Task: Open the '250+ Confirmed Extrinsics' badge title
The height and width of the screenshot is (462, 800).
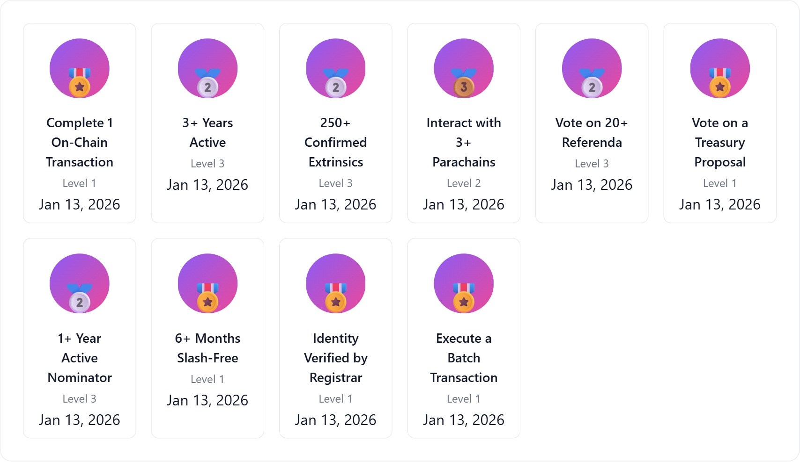Action: point(336,142)
